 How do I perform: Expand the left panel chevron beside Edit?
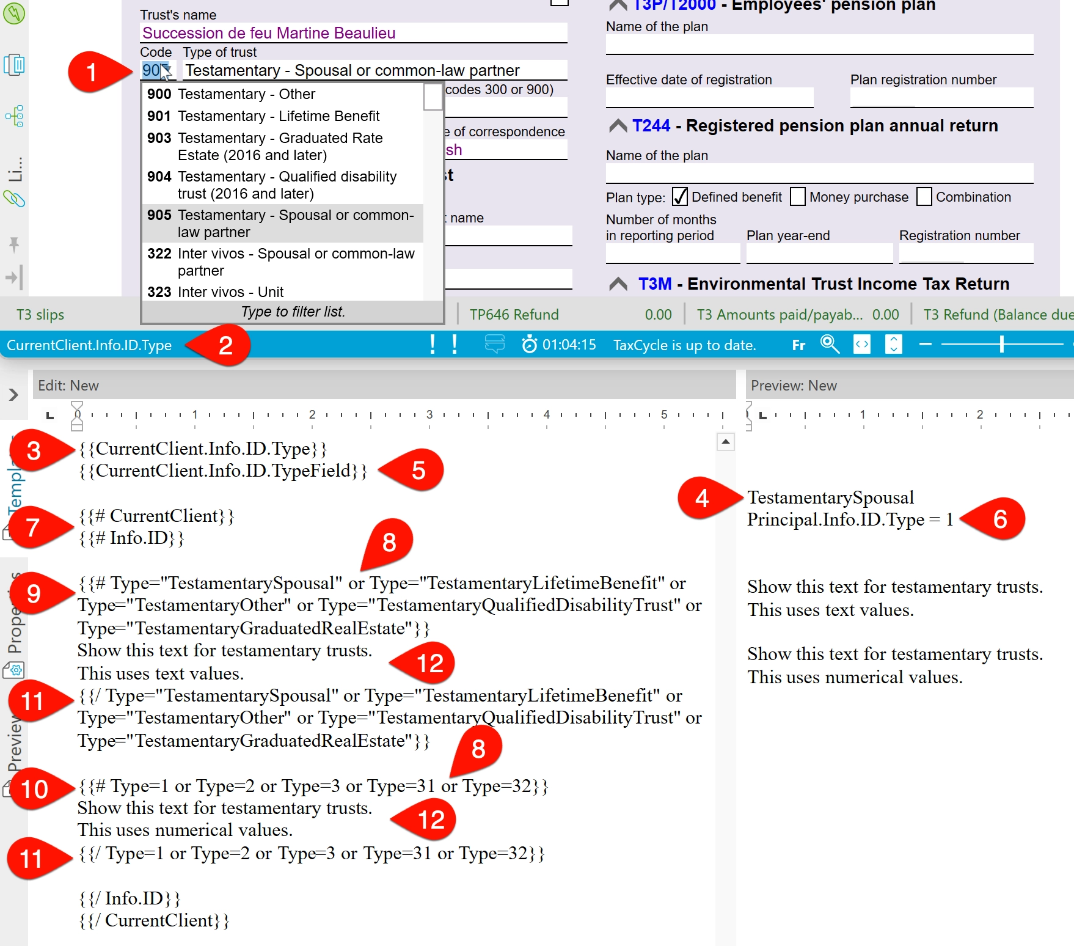[x=13, y=395]
